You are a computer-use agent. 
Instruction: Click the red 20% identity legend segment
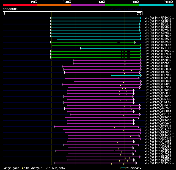click(x=20, y=5)
